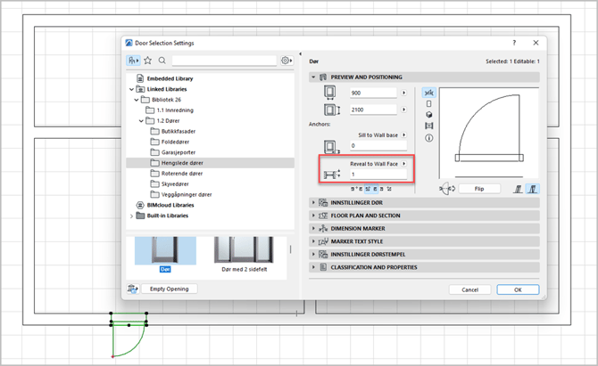This screenshot has height=366, width=598.
Task: Click the Flip button
Action: pos(478,189)
